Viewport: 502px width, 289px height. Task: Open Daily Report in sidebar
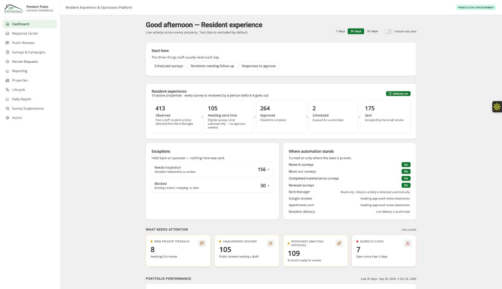30,99
